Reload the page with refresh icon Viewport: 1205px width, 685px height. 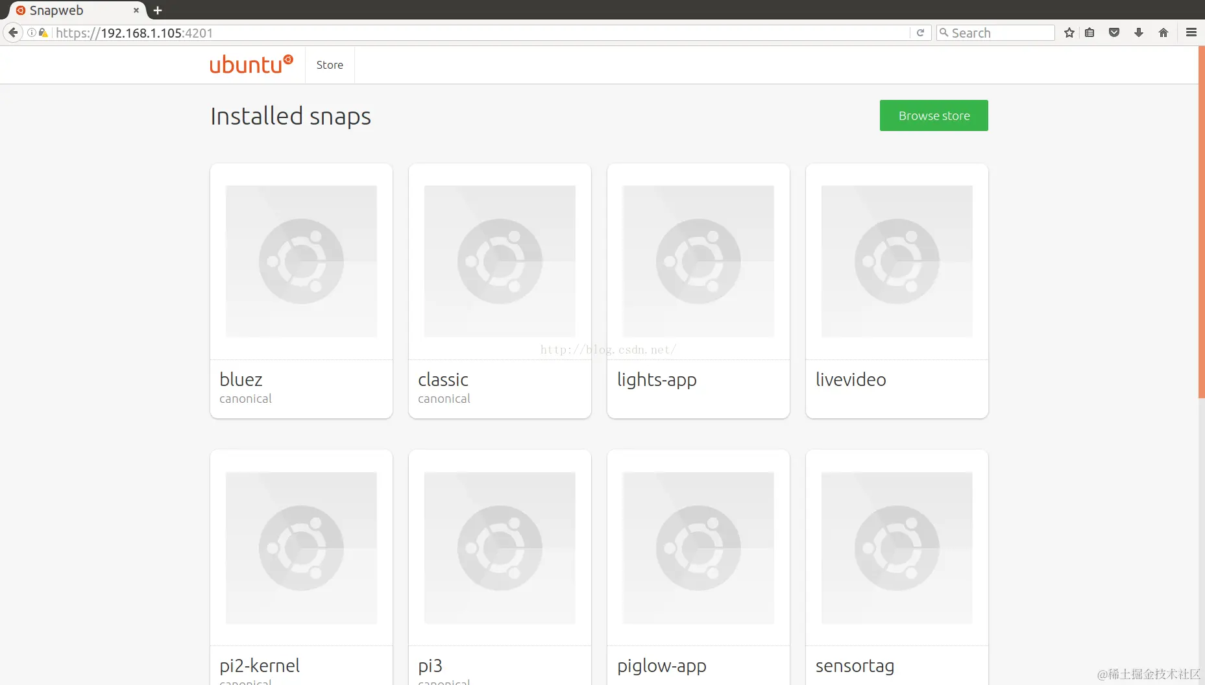click(919, 32)
